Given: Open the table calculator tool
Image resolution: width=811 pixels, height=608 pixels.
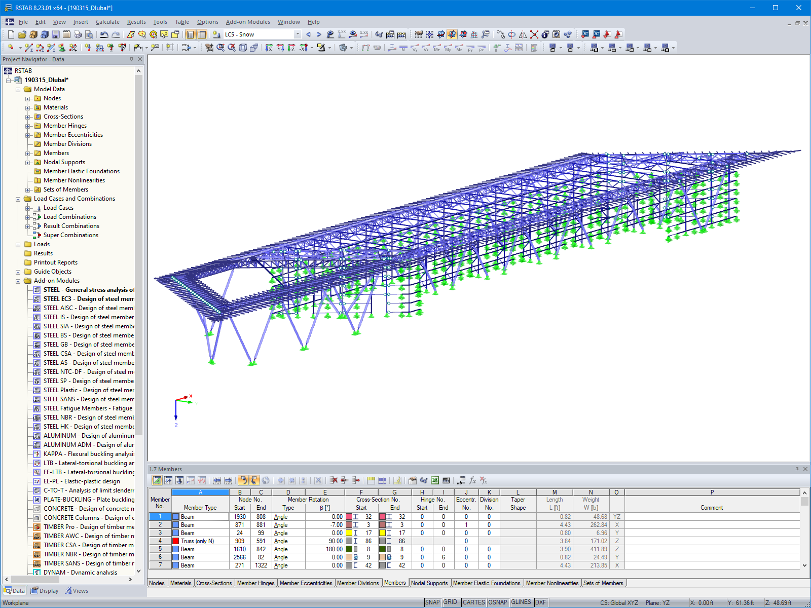Looking at the screenshot, I should pyautogui.click(x=446, y=480).
